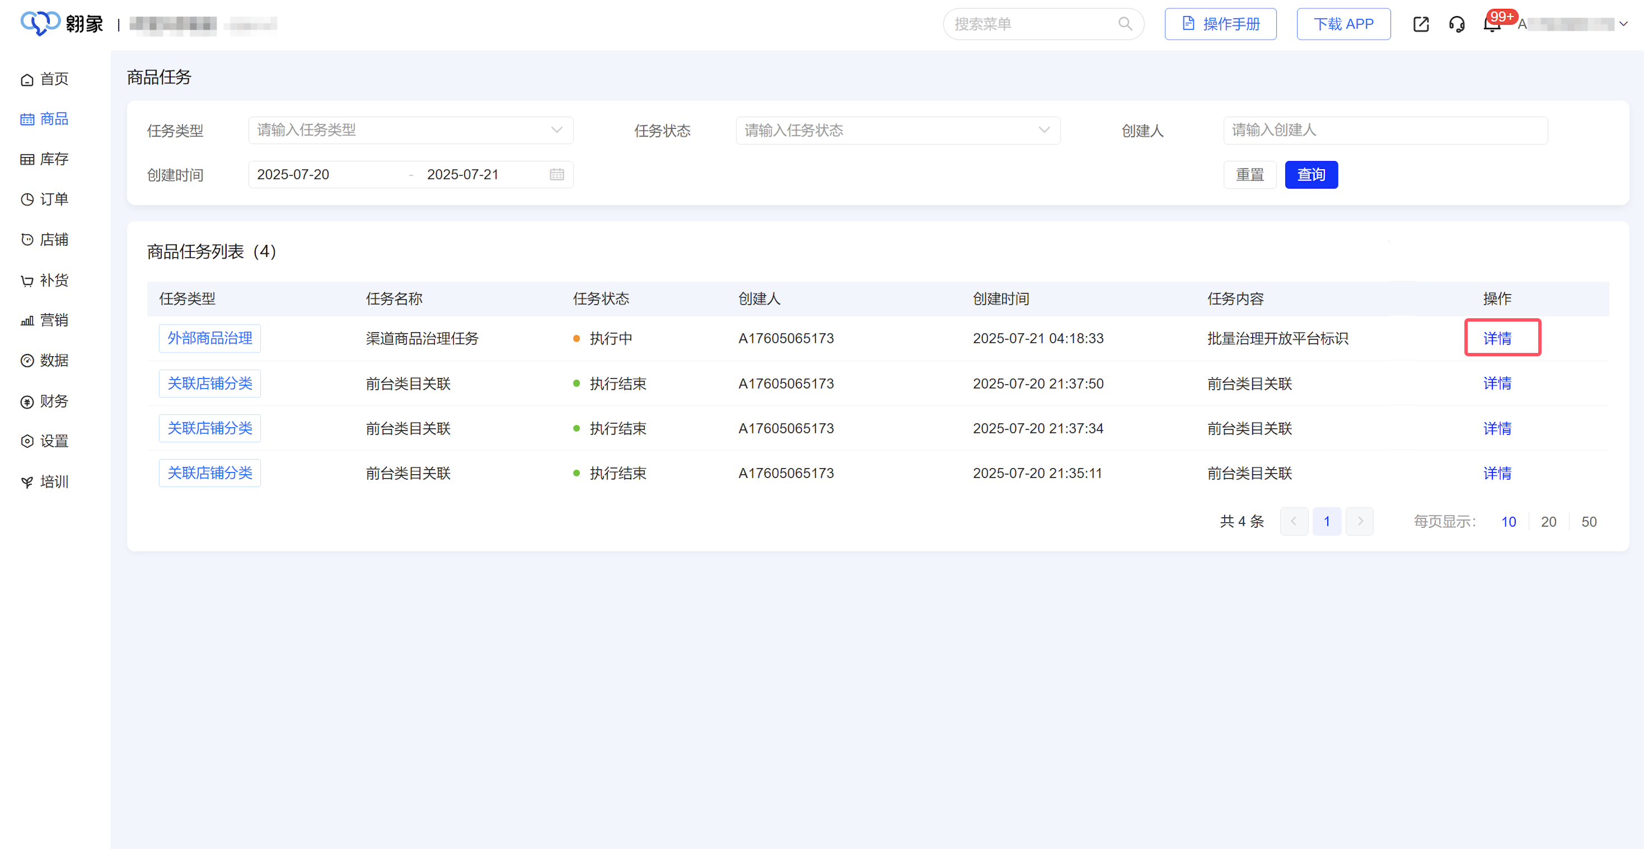Set page size to 20 per page
The image size is (1644, 849).
pos(1548,522)
